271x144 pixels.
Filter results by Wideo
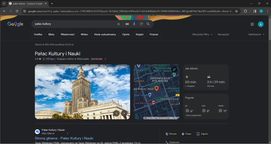(x=84, y=34)
